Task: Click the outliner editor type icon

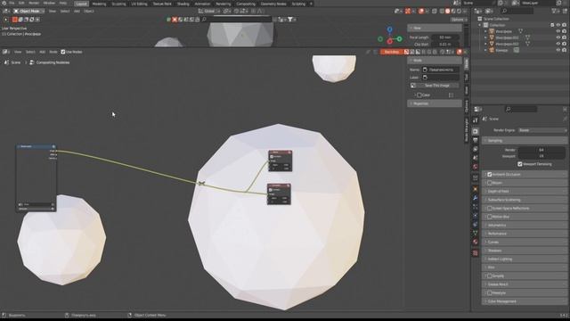Action: click(x=477, y=12)
